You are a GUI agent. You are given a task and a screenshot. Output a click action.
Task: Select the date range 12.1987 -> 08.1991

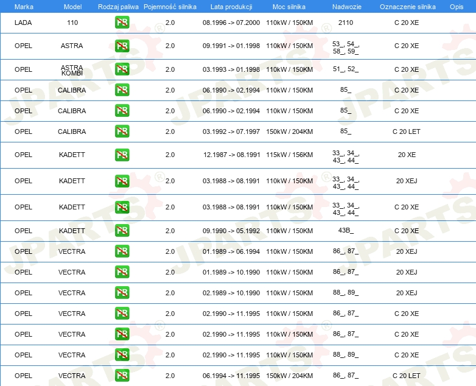coord(232,155)
